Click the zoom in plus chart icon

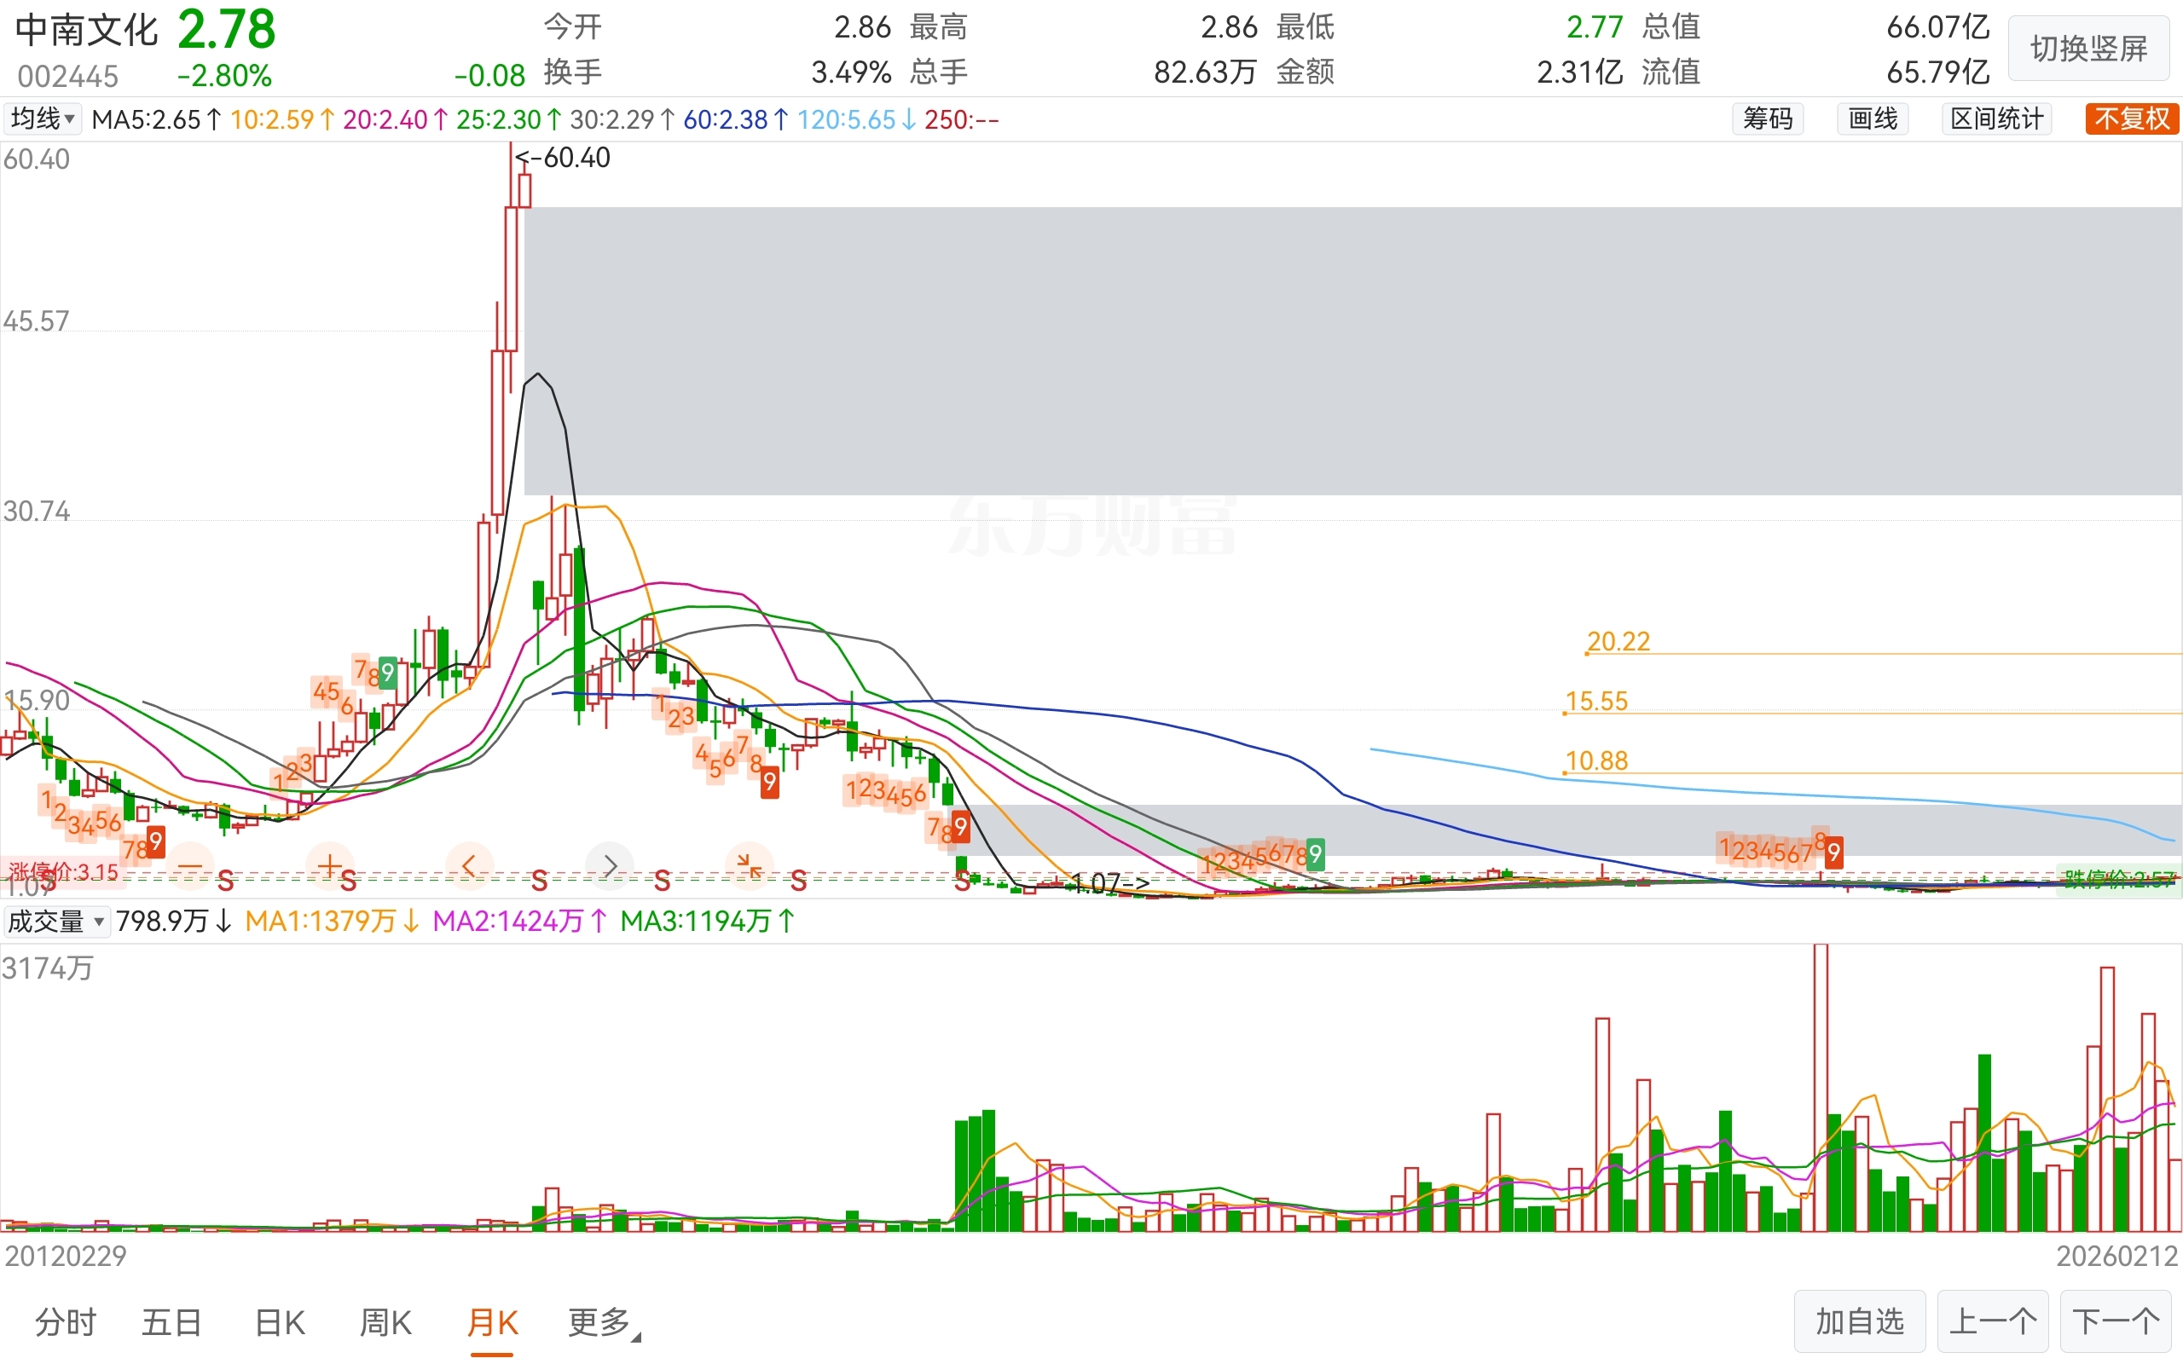point(329,866)
